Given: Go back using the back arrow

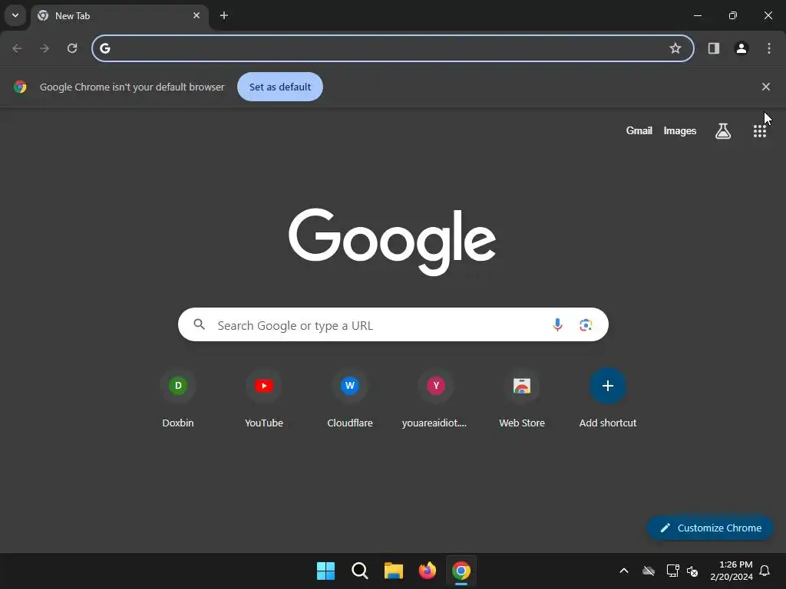Looking at the screenshot, I should tap(17, 48).
